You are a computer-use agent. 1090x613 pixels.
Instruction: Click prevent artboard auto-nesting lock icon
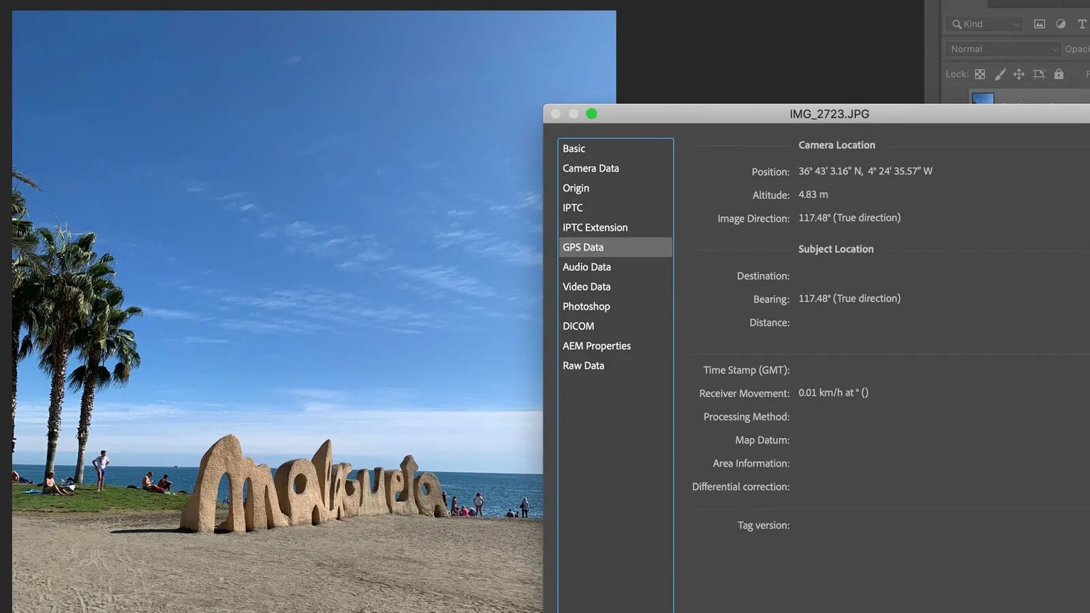click(1039, 74)
